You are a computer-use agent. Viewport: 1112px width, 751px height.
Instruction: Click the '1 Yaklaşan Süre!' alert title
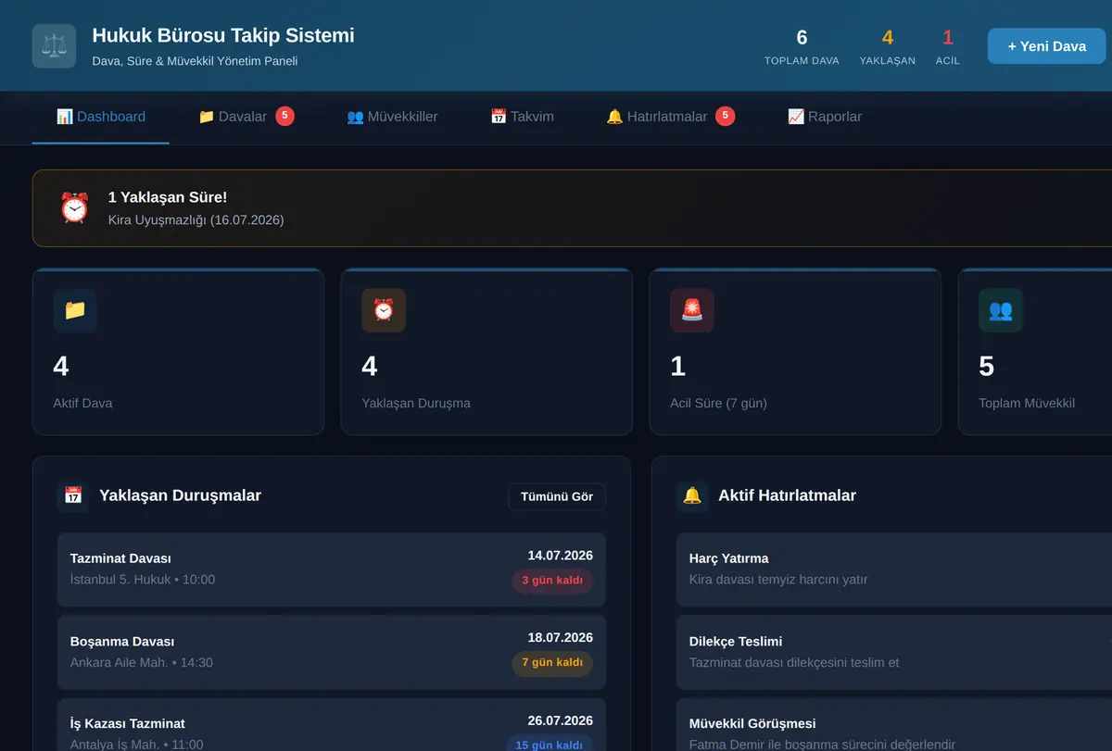168,197
